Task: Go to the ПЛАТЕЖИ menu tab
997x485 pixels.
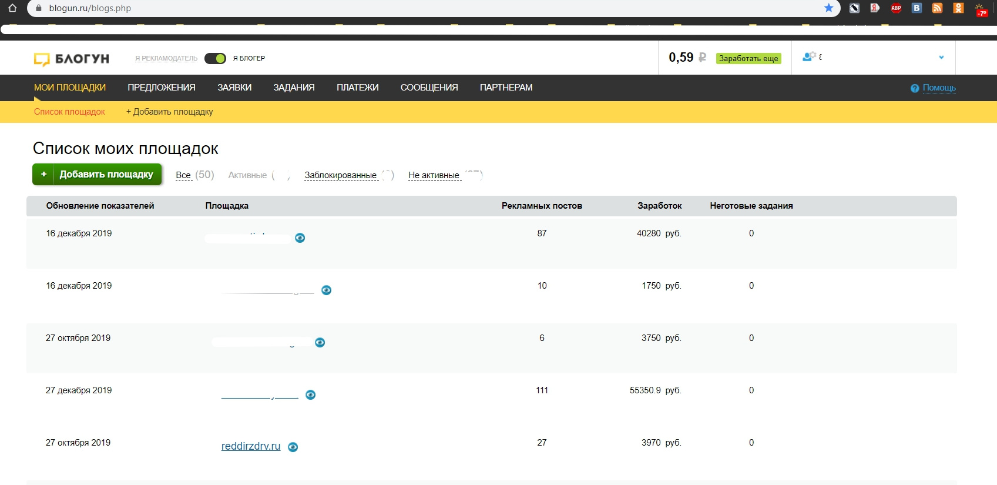Action: click(358, 88)
